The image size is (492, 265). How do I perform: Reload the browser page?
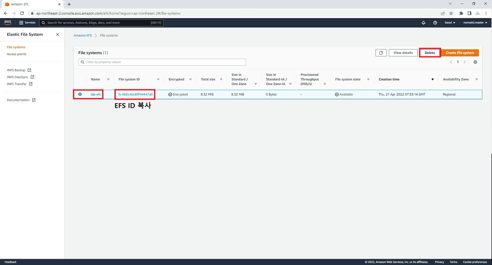tap(22, 13)
